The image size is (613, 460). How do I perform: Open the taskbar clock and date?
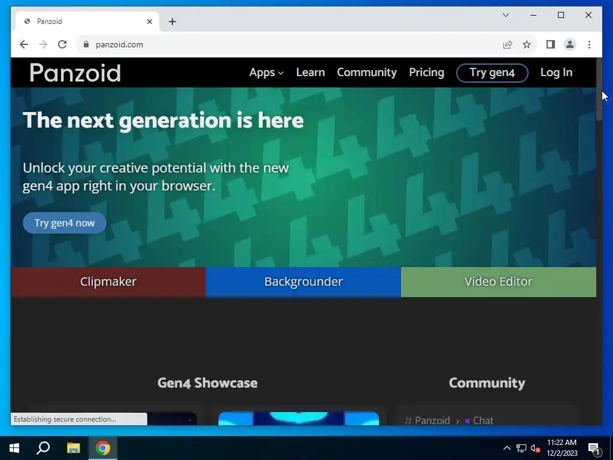click(x=562, y=448)
